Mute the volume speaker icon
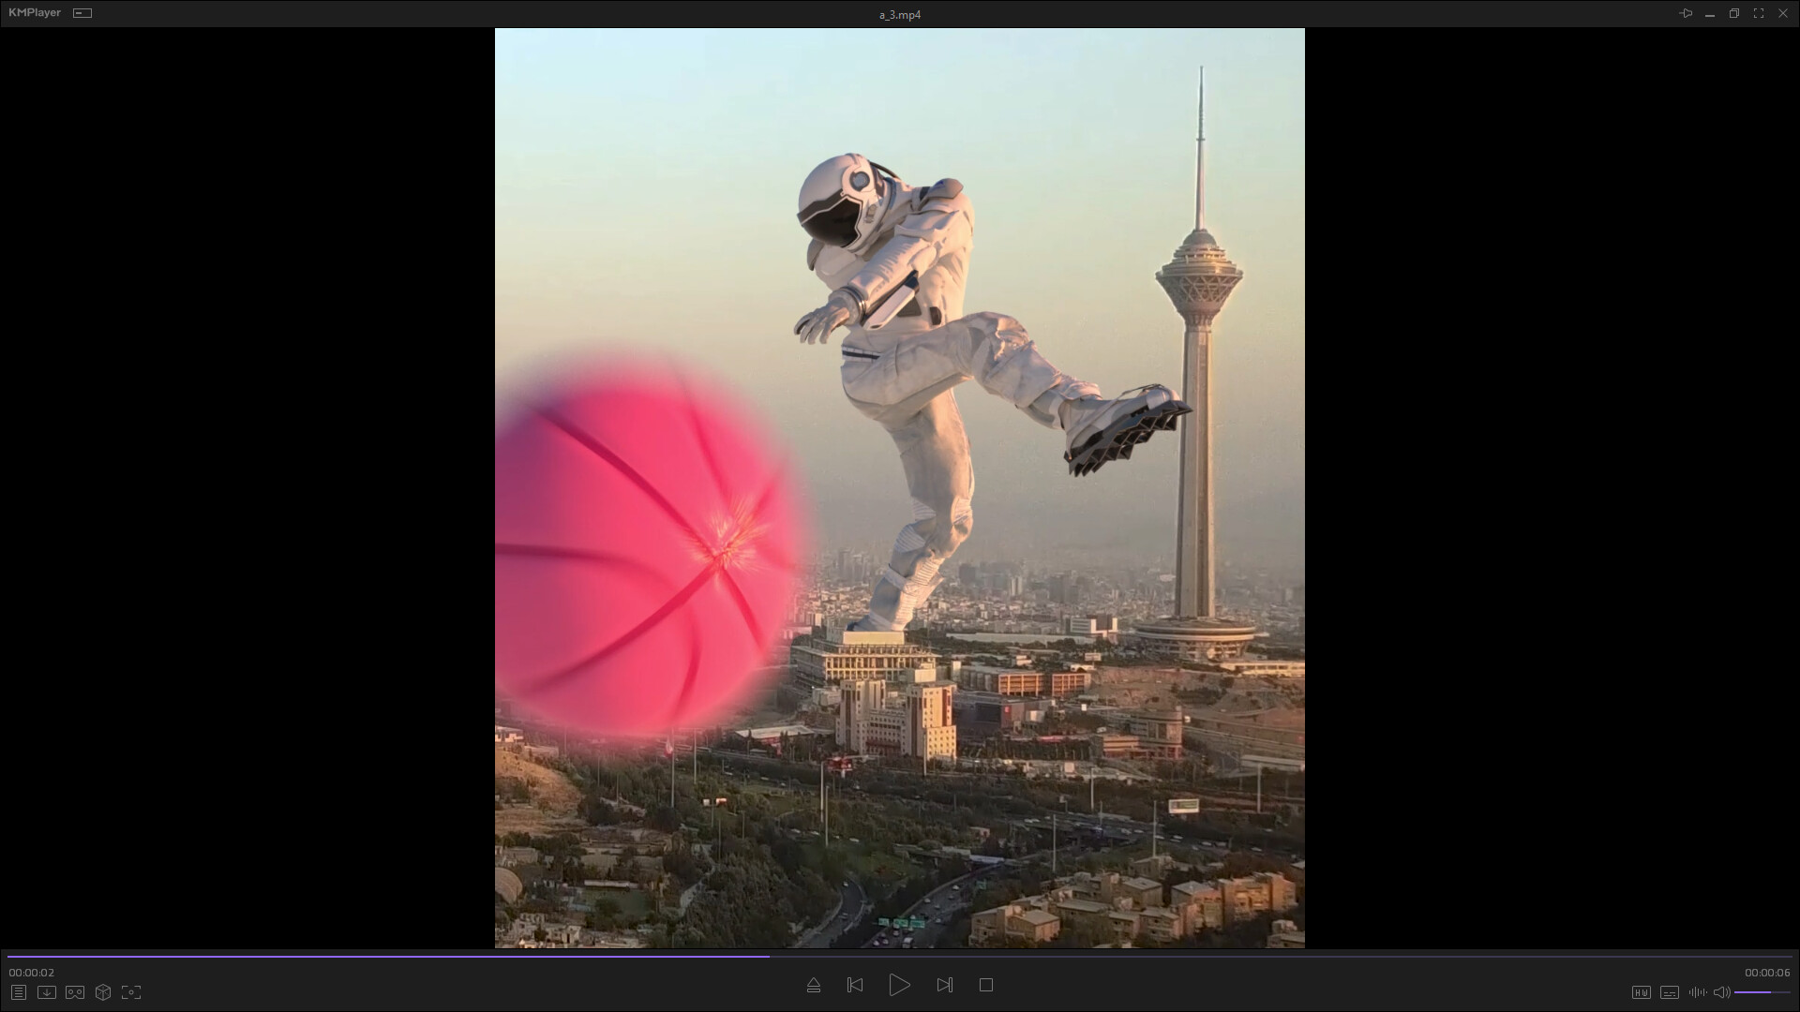This screenshot has width=1800, height=1012. point(1721,992)
